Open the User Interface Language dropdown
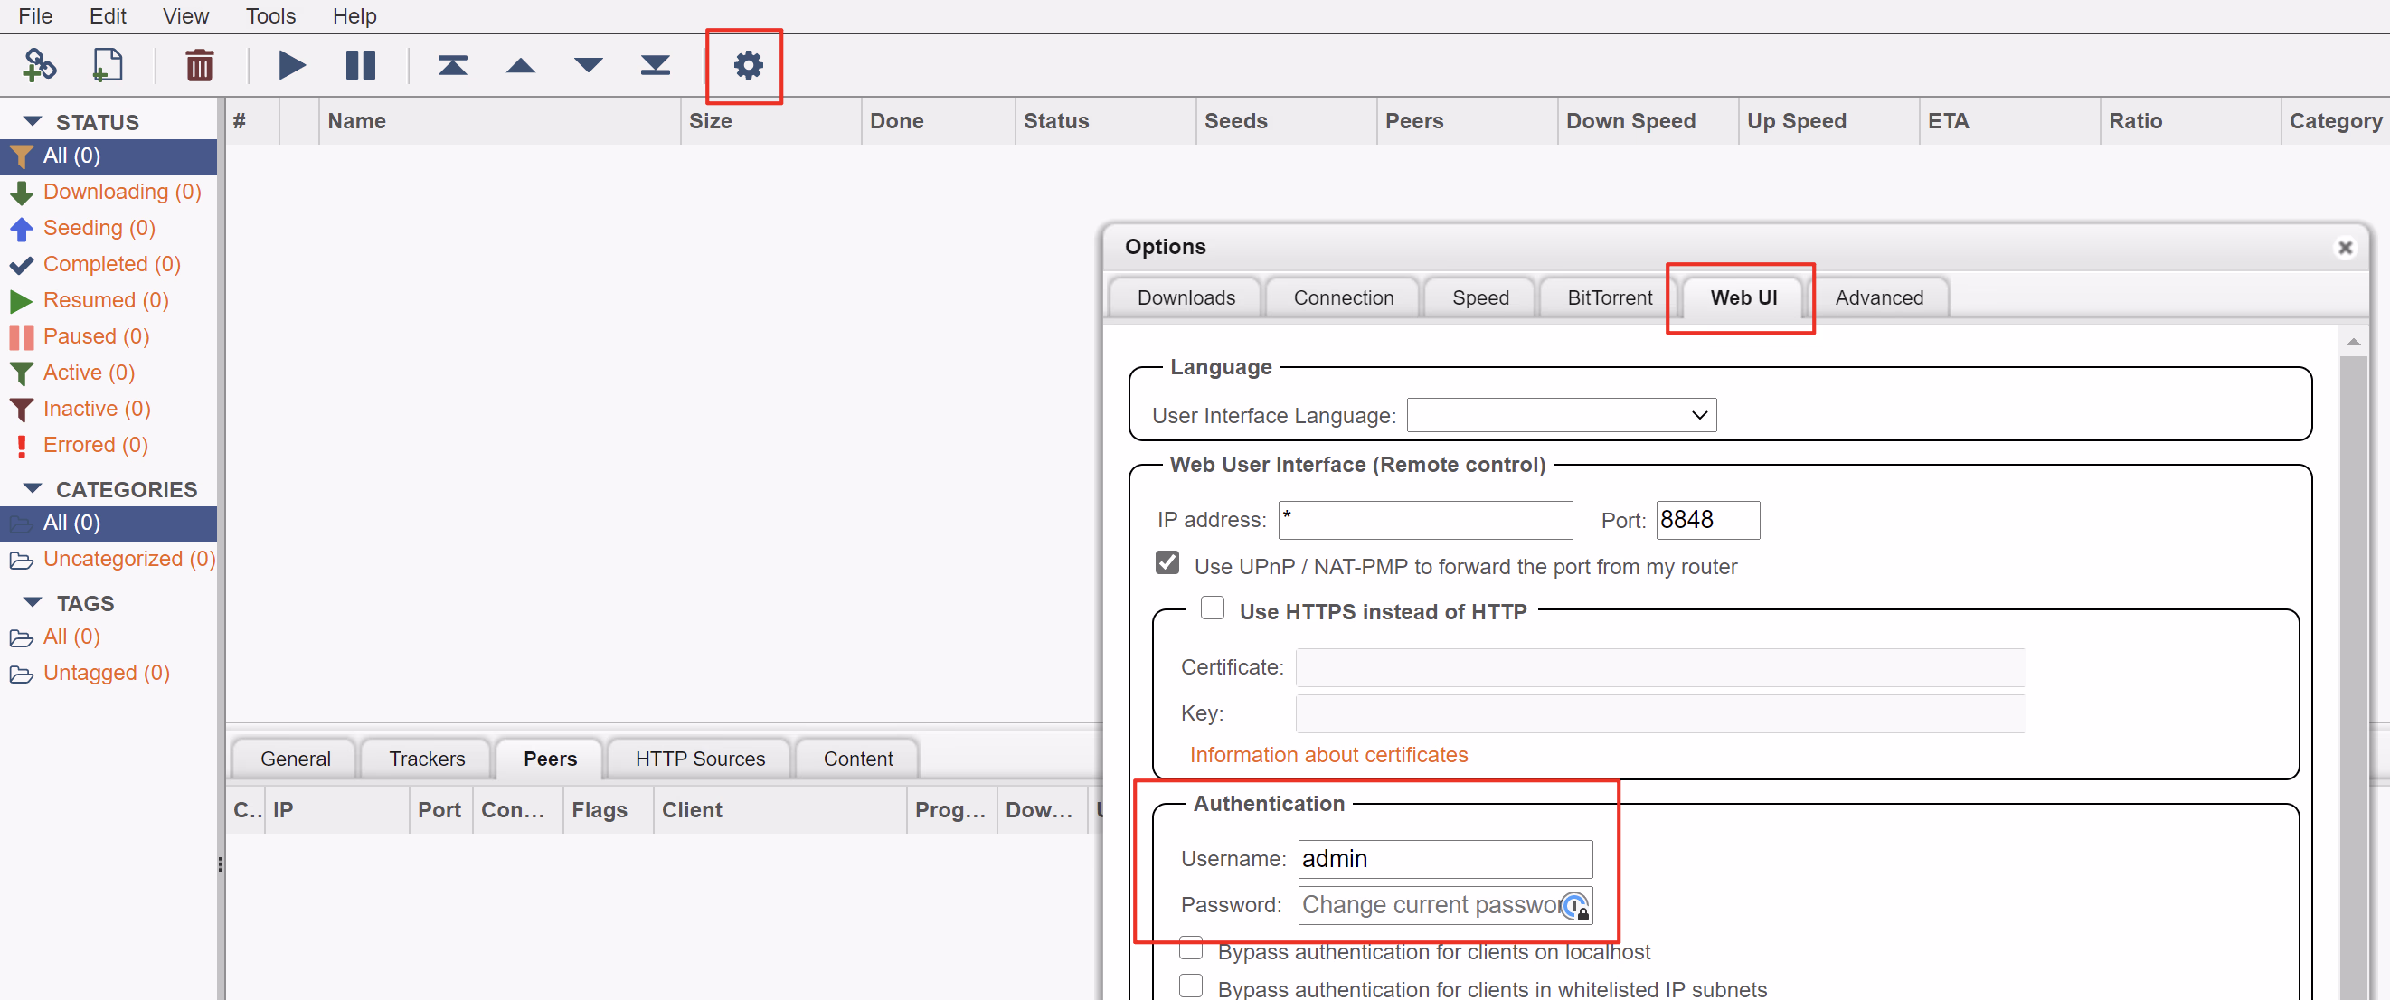Viewport: 2390px width, 1000px height. [x=1561, y=415]
